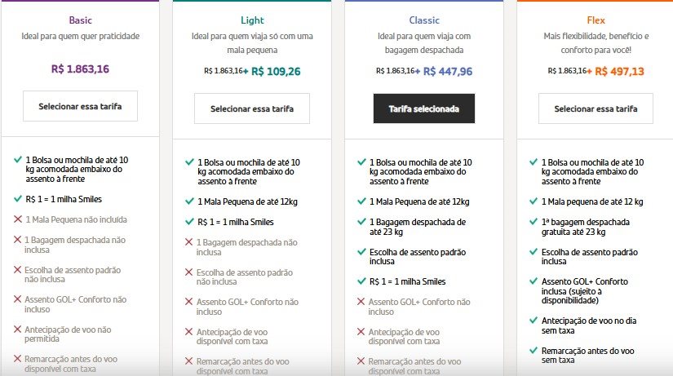The height and width of the screenshot is (376, 673).
Task: Click red X beside Classic 'Assento GOL+ Conforto não incluso'
Action: [x=361, y=302]
